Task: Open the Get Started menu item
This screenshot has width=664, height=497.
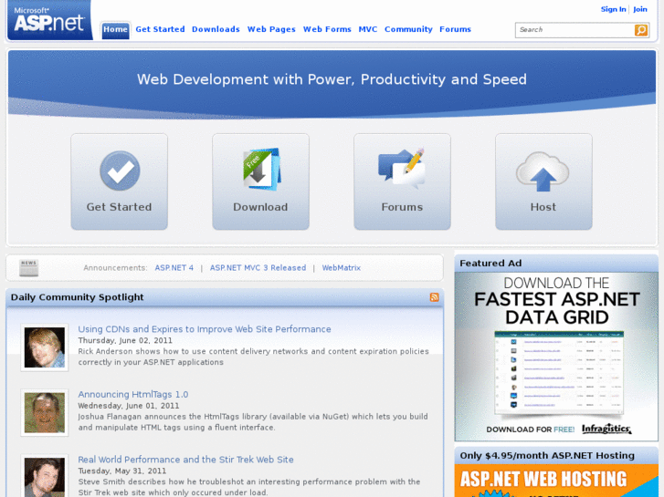Action: 160,29
